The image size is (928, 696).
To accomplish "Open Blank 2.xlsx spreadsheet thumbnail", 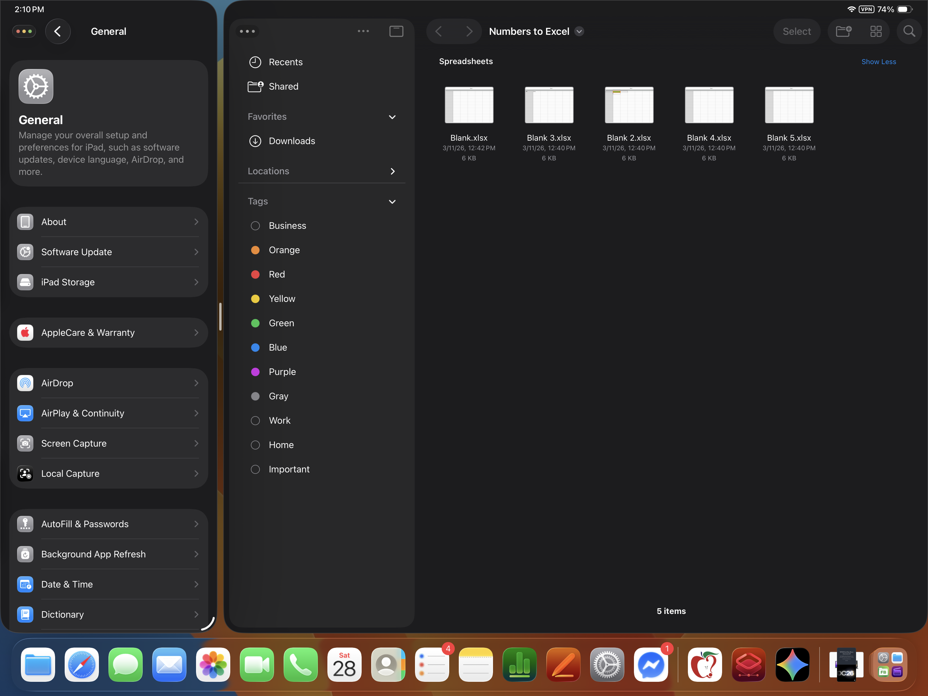I will [629, 105].
